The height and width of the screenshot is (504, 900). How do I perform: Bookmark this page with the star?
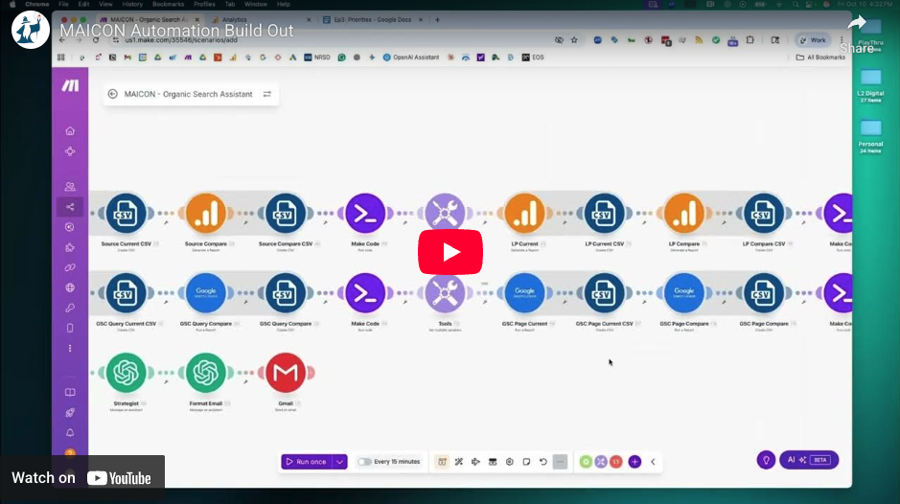pos(574,40)
